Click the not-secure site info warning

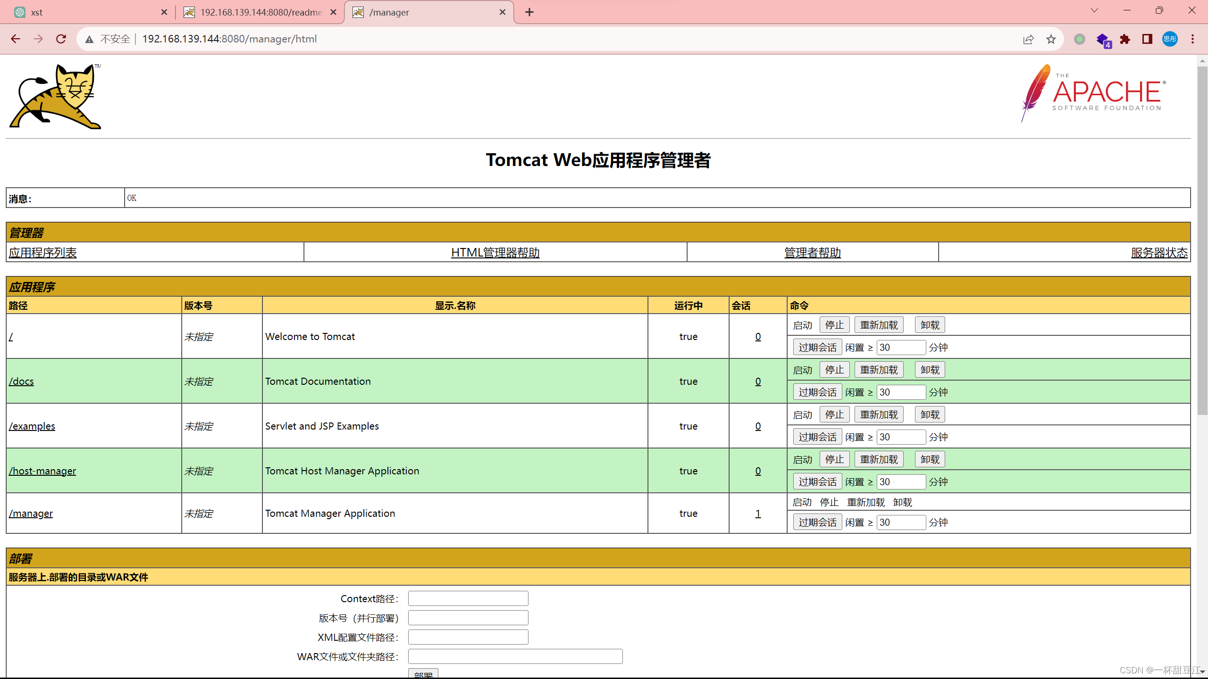tap(109, 39)
